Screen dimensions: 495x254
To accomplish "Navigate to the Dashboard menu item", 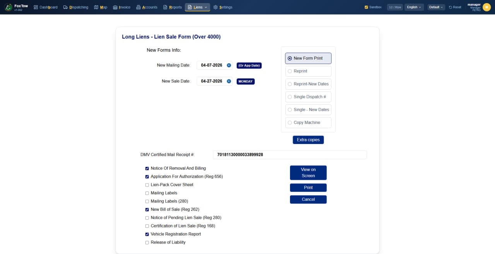I will point(48,7).
